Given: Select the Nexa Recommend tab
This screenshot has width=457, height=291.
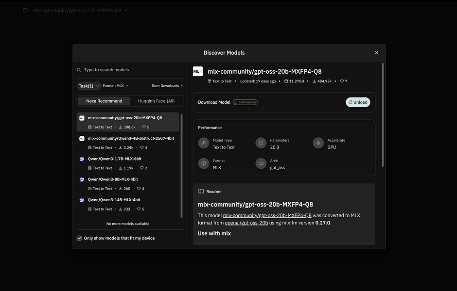Looking at the screenshot, I should (104, 101).
